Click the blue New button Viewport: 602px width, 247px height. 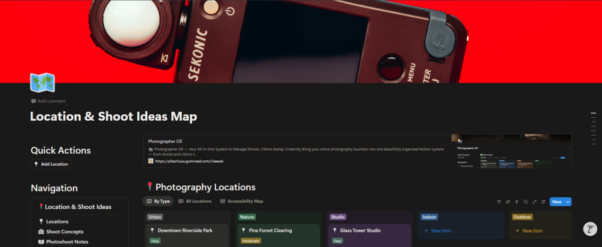coord(556,202)
